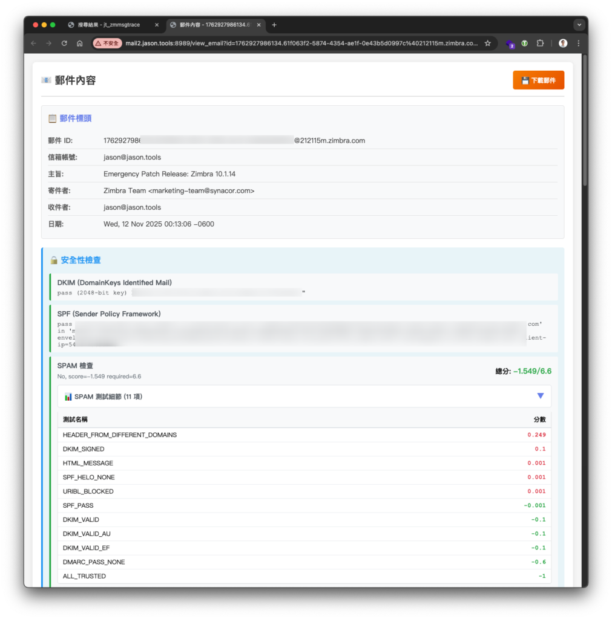Click the 測試名稱 column header
The width and height of the screenshot is (612, 619).
coord(75,420)
